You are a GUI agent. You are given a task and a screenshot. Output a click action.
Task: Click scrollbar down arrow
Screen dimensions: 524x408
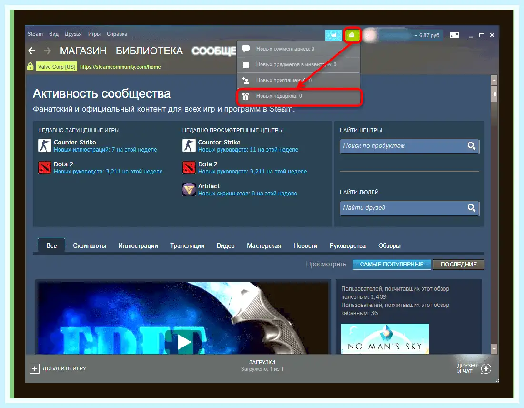494,348
